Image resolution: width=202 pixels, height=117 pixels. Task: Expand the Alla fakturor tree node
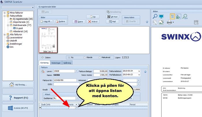(x=5, y=34)
